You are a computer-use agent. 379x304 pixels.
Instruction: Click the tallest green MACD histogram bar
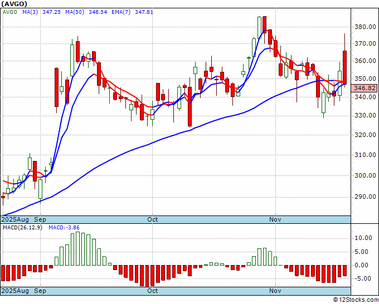click(77, 249)
